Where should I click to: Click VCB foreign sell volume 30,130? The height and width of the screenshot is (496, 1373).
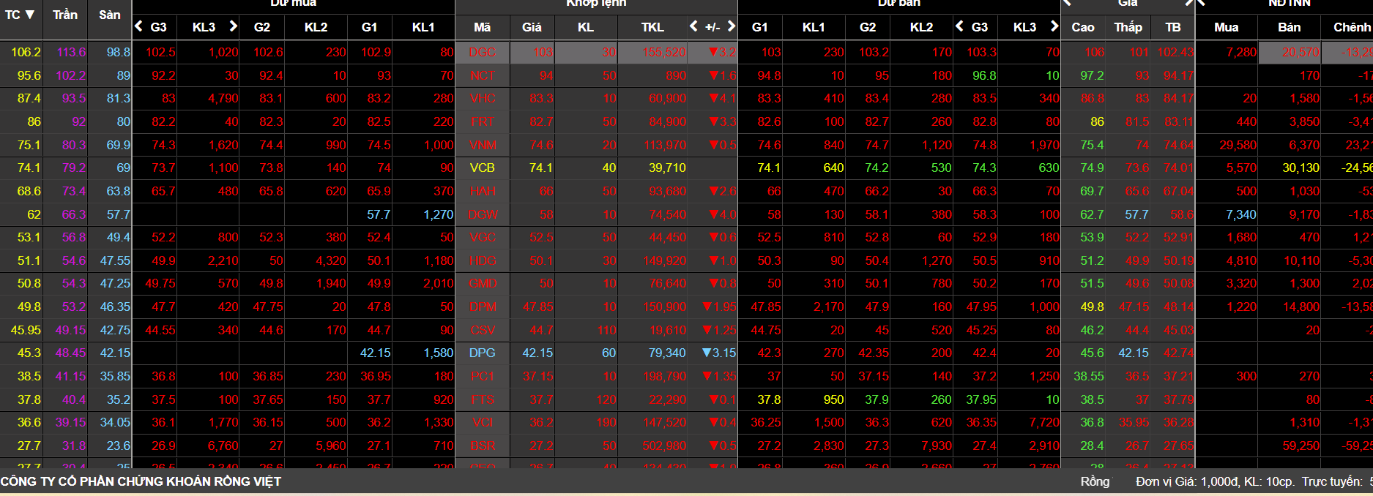click(1301, 168)
